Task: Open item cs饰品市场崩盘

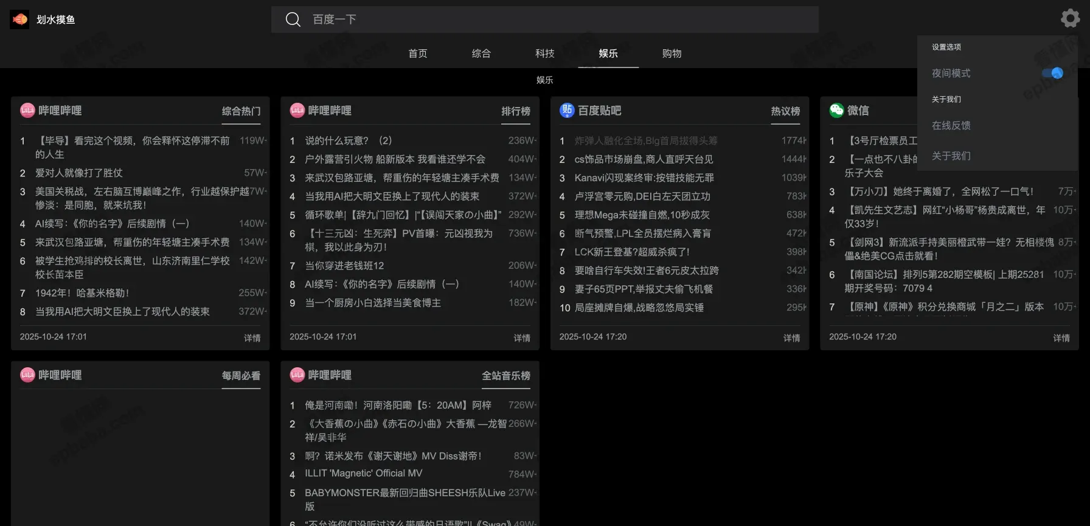Action: click(x=644, y=159)
